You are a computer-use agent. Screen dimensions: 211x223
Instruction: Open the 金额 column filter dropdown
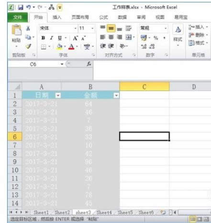pyautogui.click(x=116, y=96)
